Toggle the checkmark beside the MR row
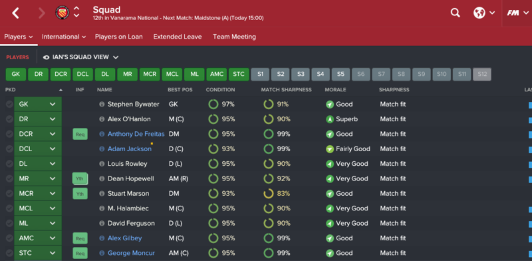This screenshot has height=261, width=532. point(9,178)
